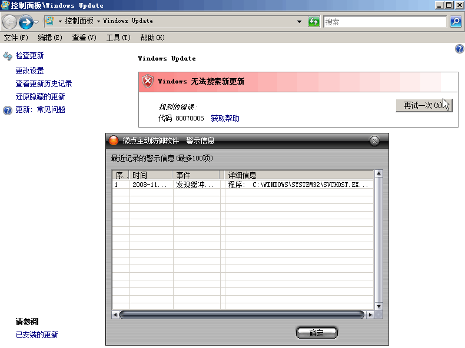
Task: Open recent pages dropdown beside Forward button
Action: click(x=36, y=22)
